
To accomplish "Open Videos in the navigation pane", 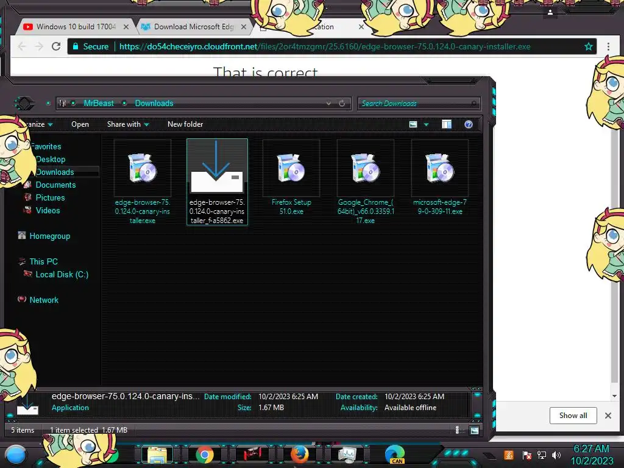I will click(48, 210).
